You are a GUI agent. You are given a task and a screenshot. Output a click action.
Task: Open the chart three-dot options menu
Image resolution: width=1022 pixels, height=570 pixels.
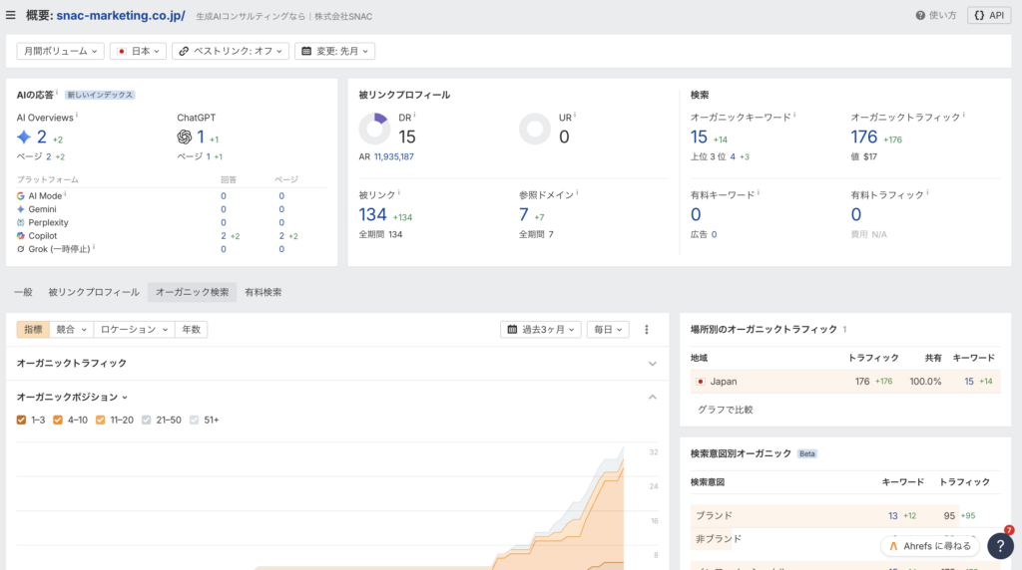coord(647,329)
